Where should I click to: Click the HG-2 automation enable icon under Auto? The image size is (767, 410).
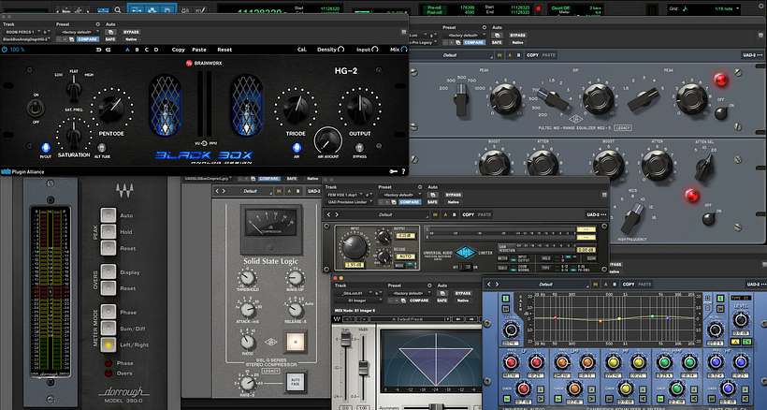tap(110, 32)
